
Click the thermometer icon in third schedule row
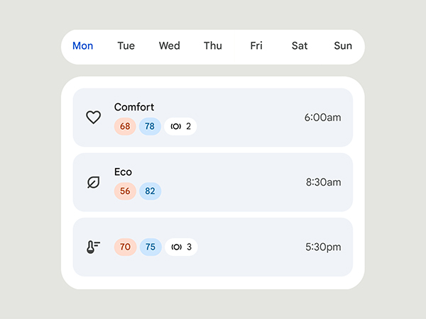coord(93,247)
